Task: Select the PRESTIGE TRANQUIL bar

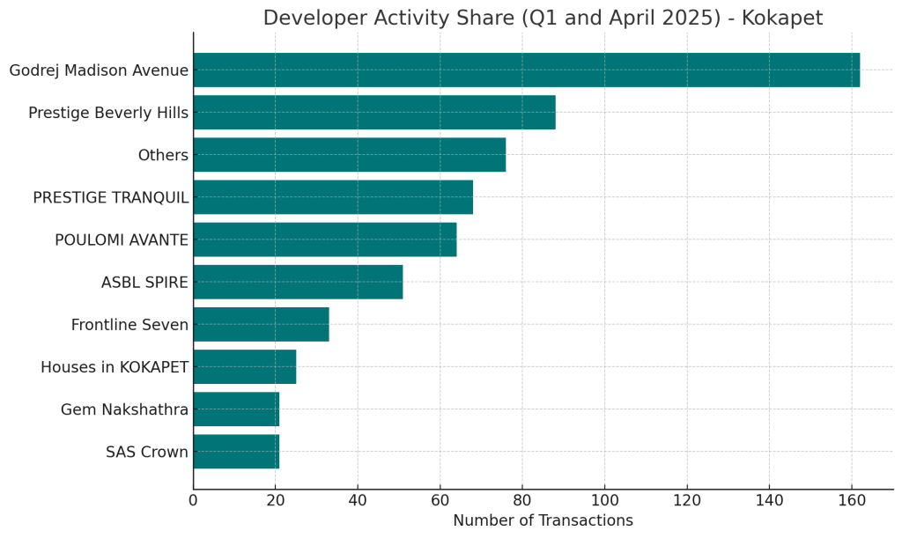Action: coord(333,197)
